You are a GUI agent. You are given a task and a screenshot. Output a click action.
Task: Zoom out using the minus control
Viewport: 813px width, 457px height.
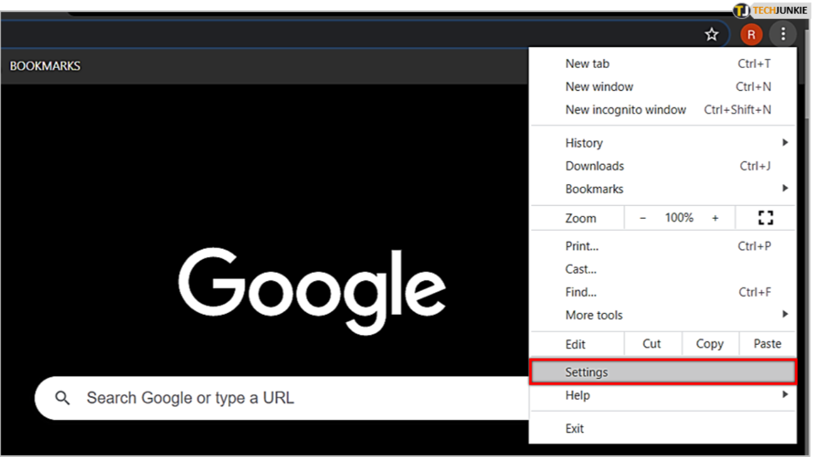643,217
